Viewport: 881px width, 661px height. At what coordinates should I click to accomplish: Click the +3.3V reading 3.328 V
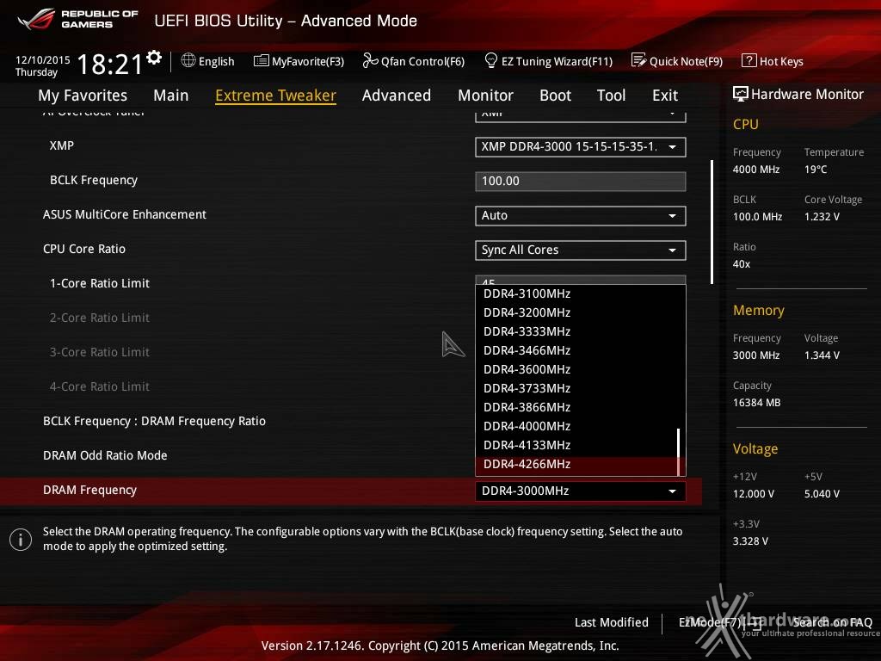point(750,541)
